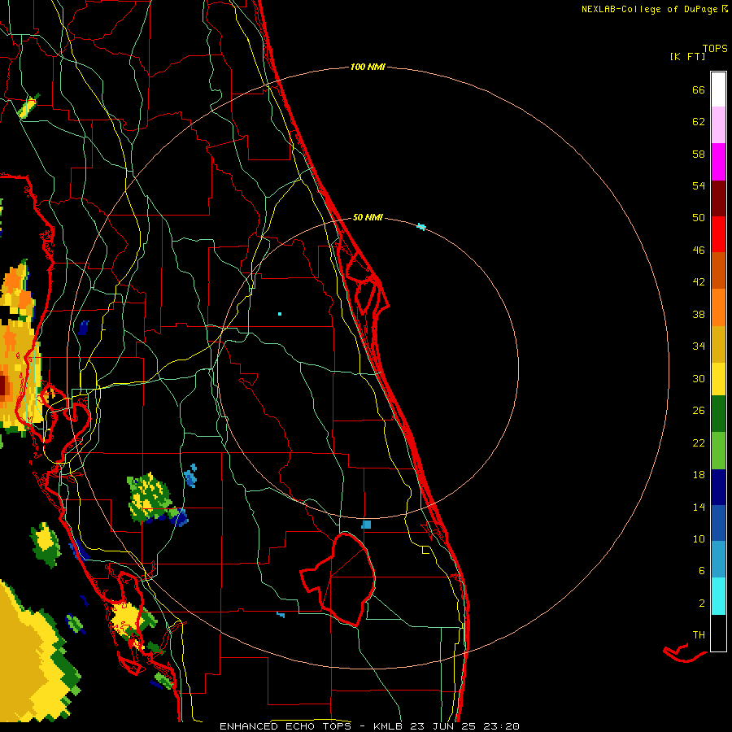Image resolution: width=732 pixels, height=732 pixels.
Task: Click the 100 NMI range ring label
Action: (368, 68)
